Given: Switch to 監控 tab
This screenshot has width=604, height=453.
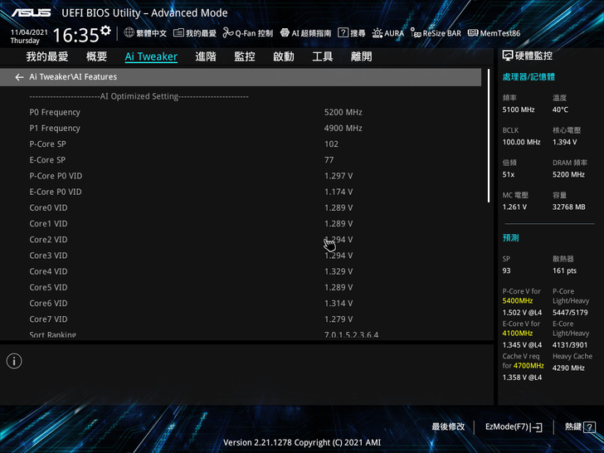Looking at the screenshot, I should pyautogui.click(x=245, y=56).
